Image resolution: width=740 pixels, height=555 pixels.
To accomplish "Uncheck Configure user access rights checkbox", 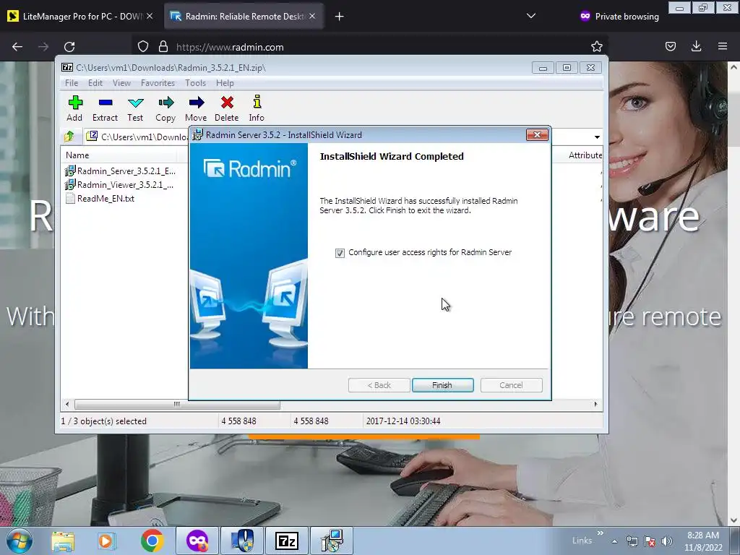I will (340, 253).
